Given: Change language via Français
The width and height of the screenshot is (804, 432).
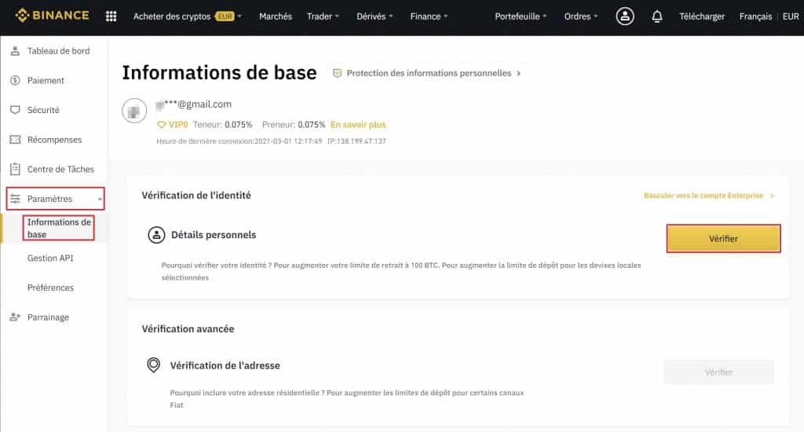Looking at the screenshot, I should pyautogui.click(x=755, y=16).
